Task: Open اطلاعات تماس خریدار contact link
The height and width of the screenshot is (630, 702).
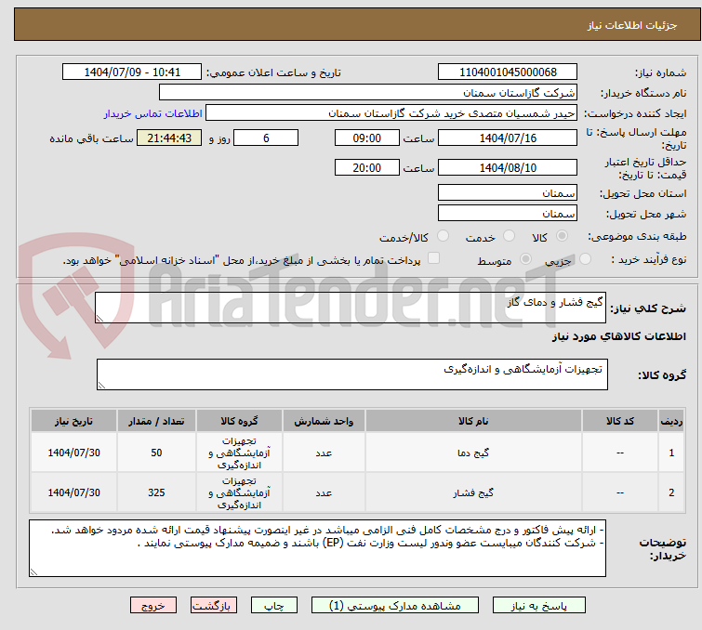Action: coord(153,113)
